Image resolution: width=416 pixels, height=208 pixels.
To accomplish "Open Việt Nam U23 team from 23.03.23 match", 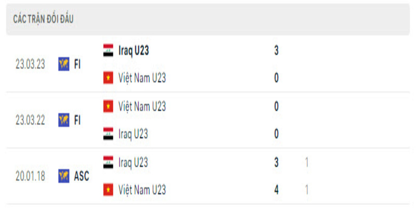I will pyautogui.click(x=142, y=79).
